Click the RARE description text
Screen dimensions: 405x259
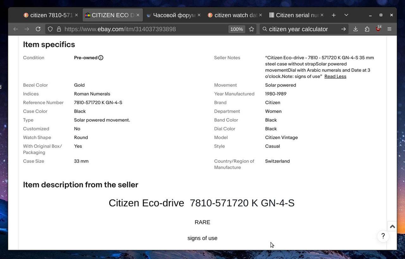tap(202, 222)
